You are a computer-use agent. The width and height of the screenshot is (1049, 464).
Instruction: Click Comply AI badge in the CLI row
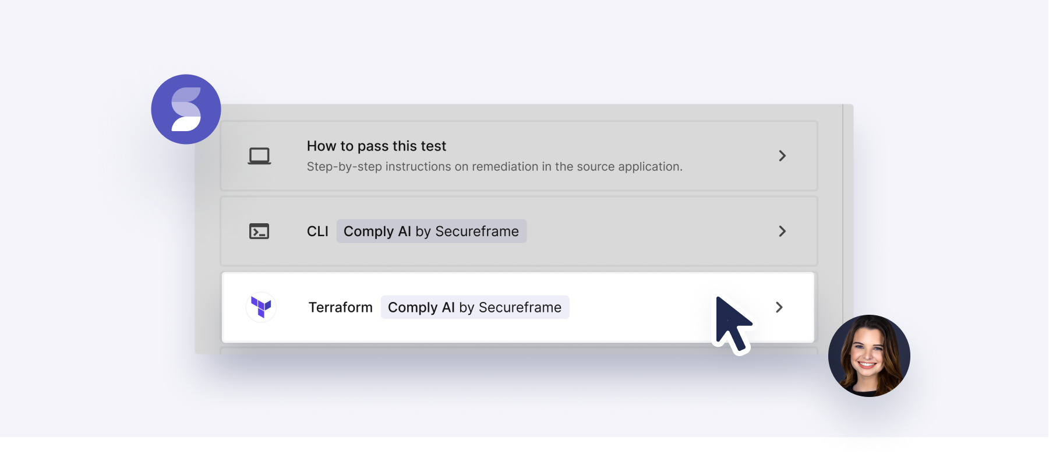pyautogui.click(x=431, y=231)
